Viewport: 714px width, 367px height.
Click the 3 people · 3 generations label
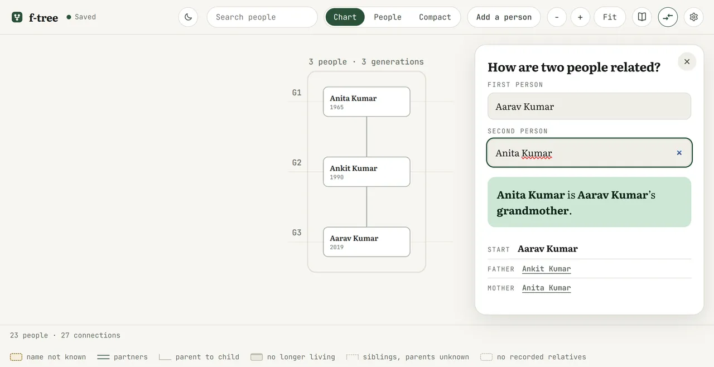(366, 62)
